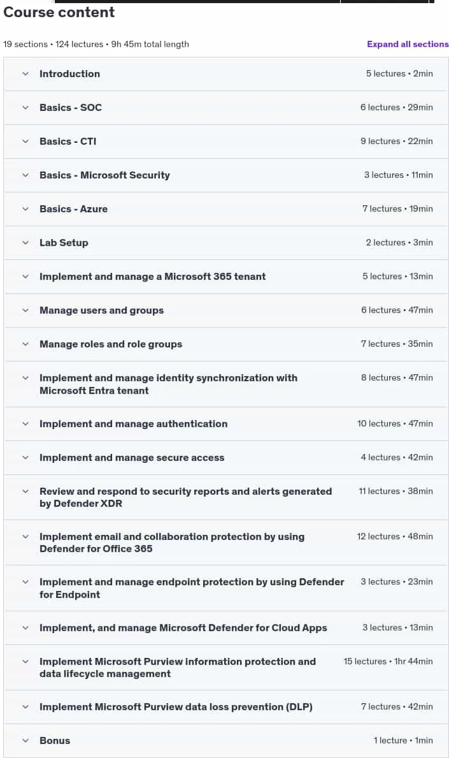Expand the Basics - SOC section chevron
This screenshot has height=758, width=449.
click(25, 108)
